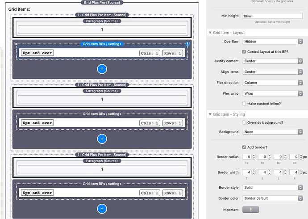Open the Align items dropdown

point(272,72)
